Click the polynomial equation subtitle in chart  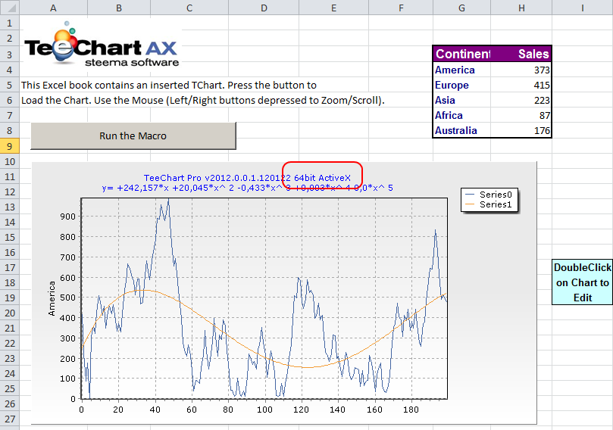point(247,188)
